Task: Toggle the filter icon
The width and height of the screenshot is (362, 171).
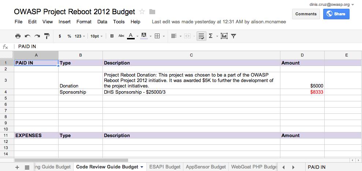Action: coord(234,36)
